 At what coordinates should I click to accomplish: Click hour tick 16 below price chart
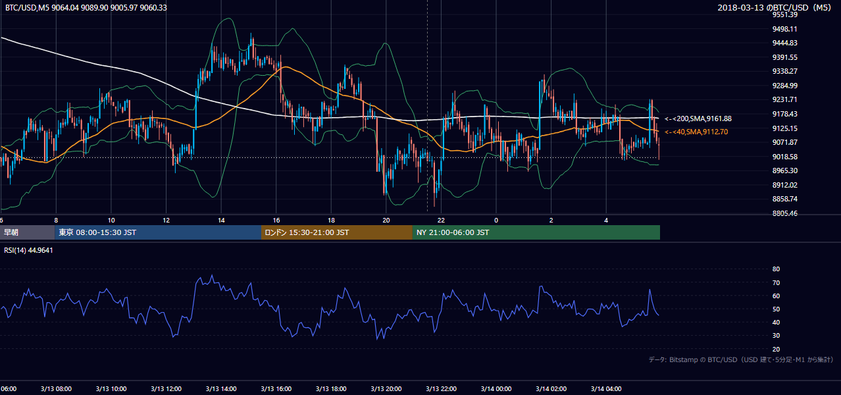pyautogui.click(x=276, y=220)
